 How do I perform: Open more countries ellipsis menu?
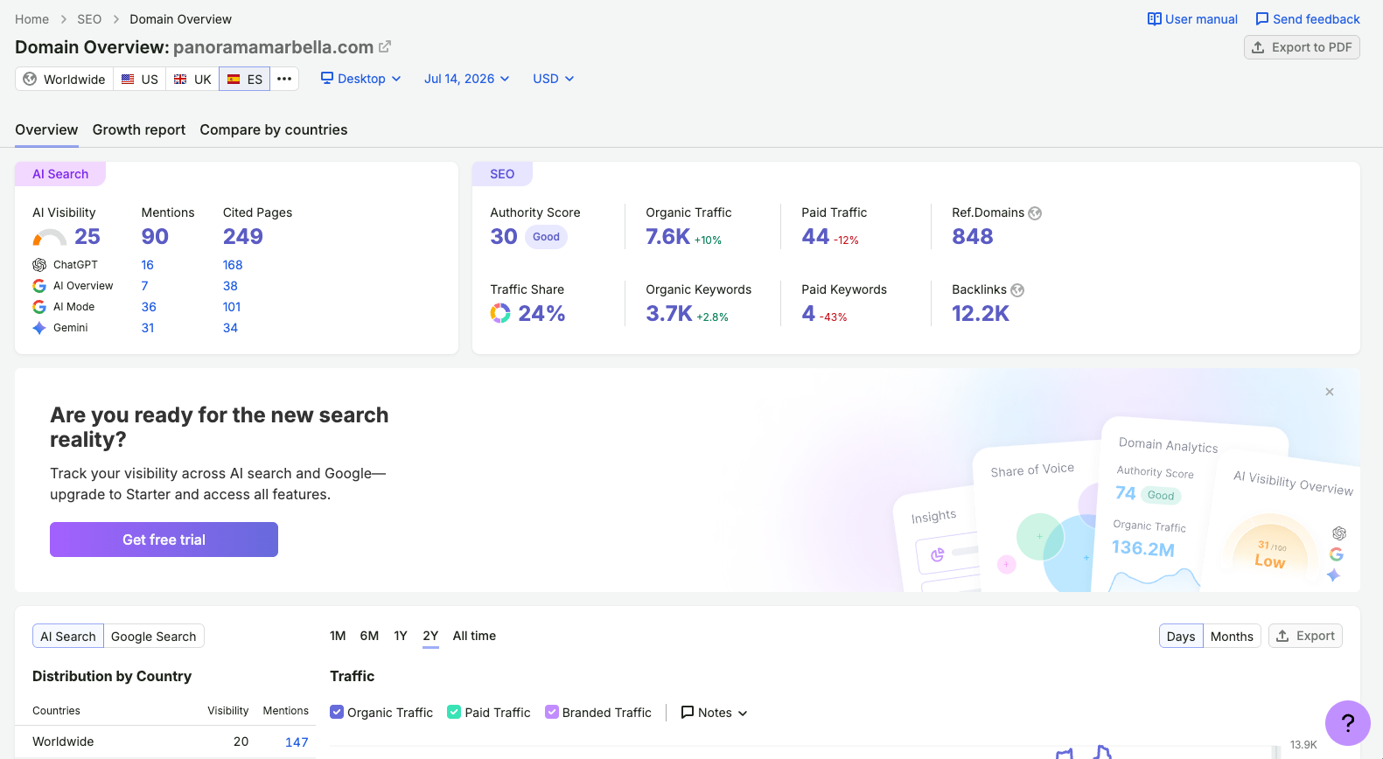[284, 79]
